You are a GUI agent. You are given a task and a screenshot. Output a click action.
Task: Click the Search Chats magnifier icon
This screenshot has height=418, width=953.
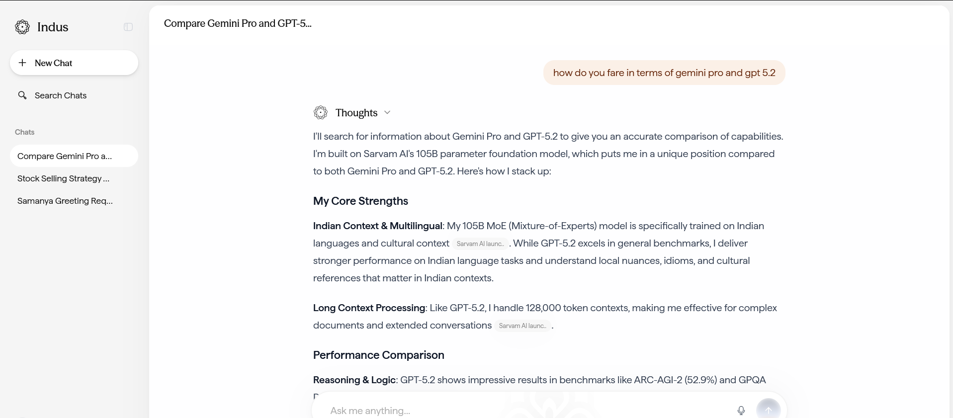pyautogui.click(x=22, y=95)
